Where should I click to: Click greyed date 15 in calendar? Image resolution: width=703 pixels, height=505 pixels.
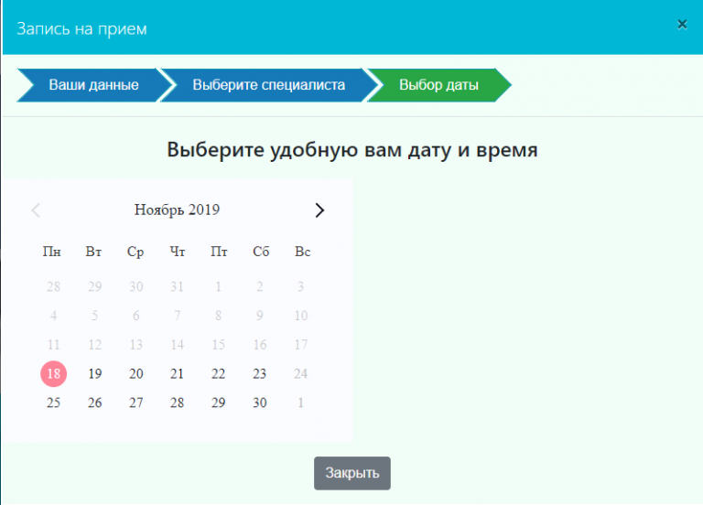(219, 345)
